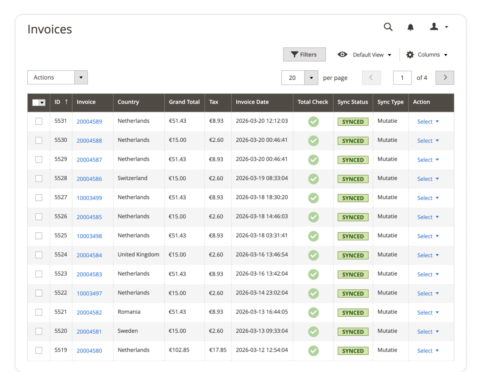The image size is (481, 372).
Task: Check the row checkbox for invoice 5531
Action: pyautogui.click(x=38, y=122)
